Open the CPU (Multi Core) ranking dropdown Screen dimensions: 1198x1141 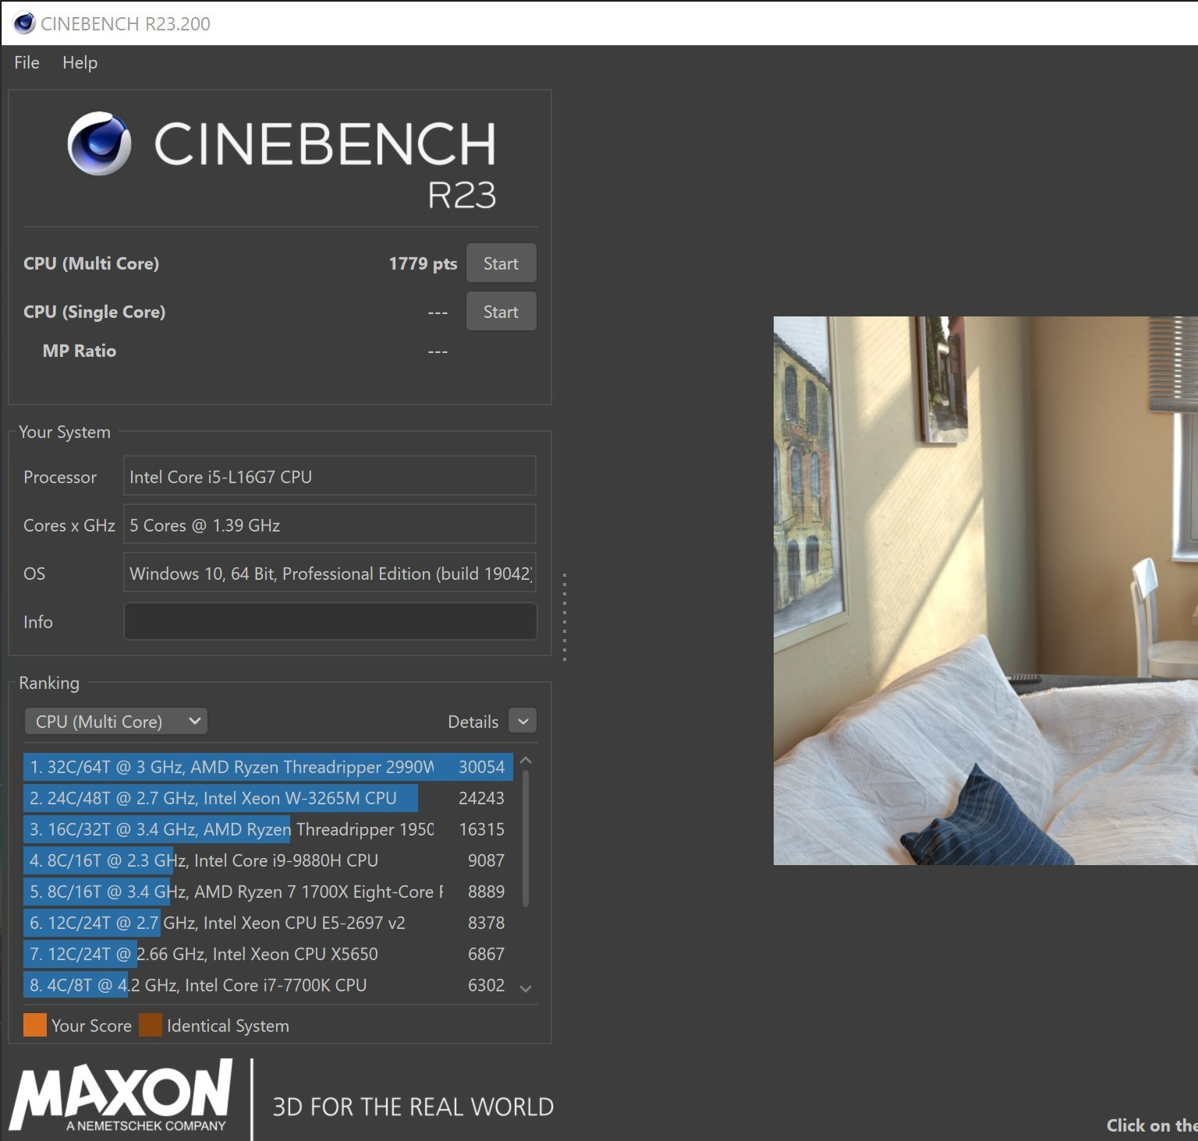point(116,722)
